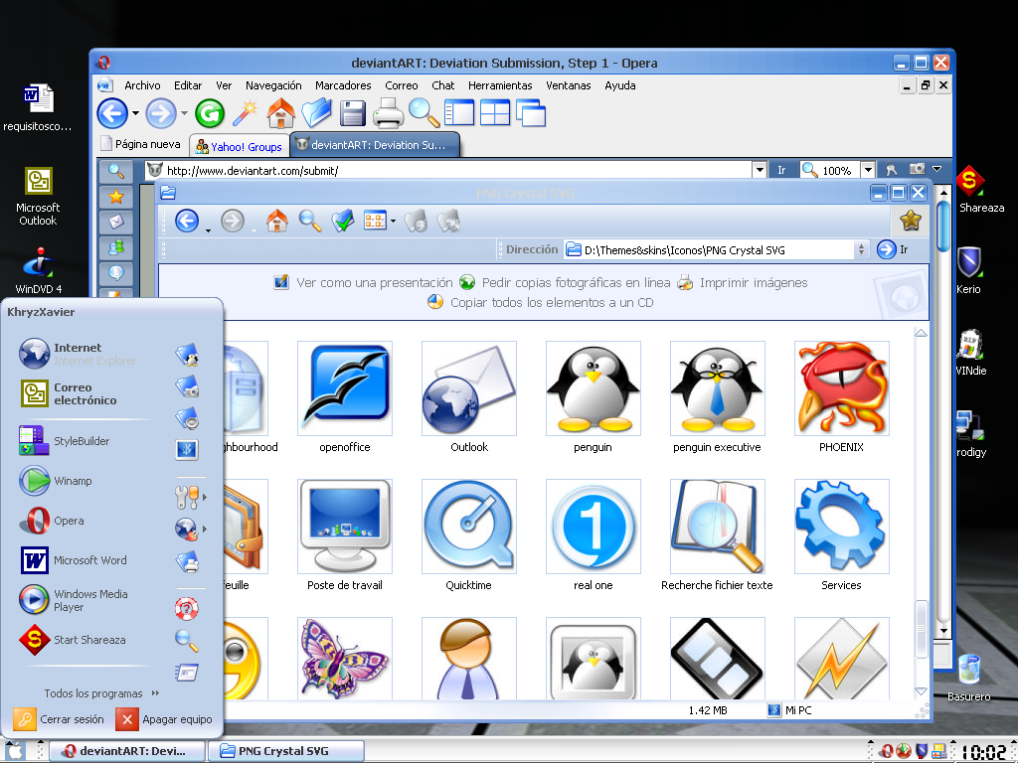Click Apagar equipo in the start menu
1018x763 pixels.
pos(164,719)
